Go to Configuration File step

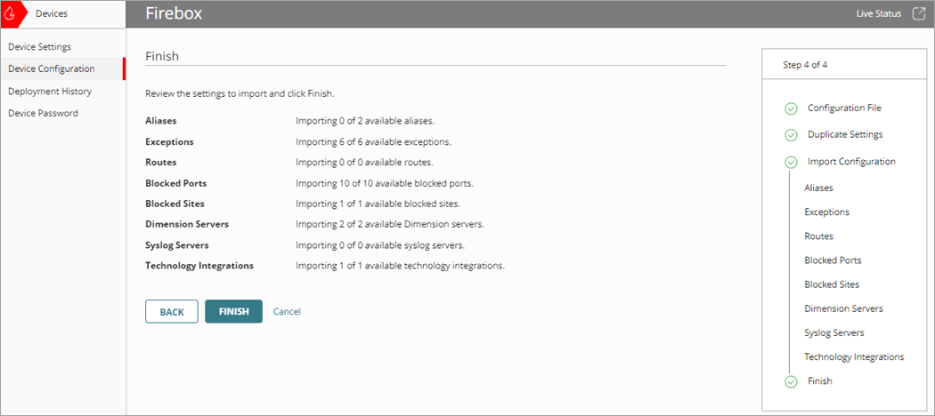(844, 108)
